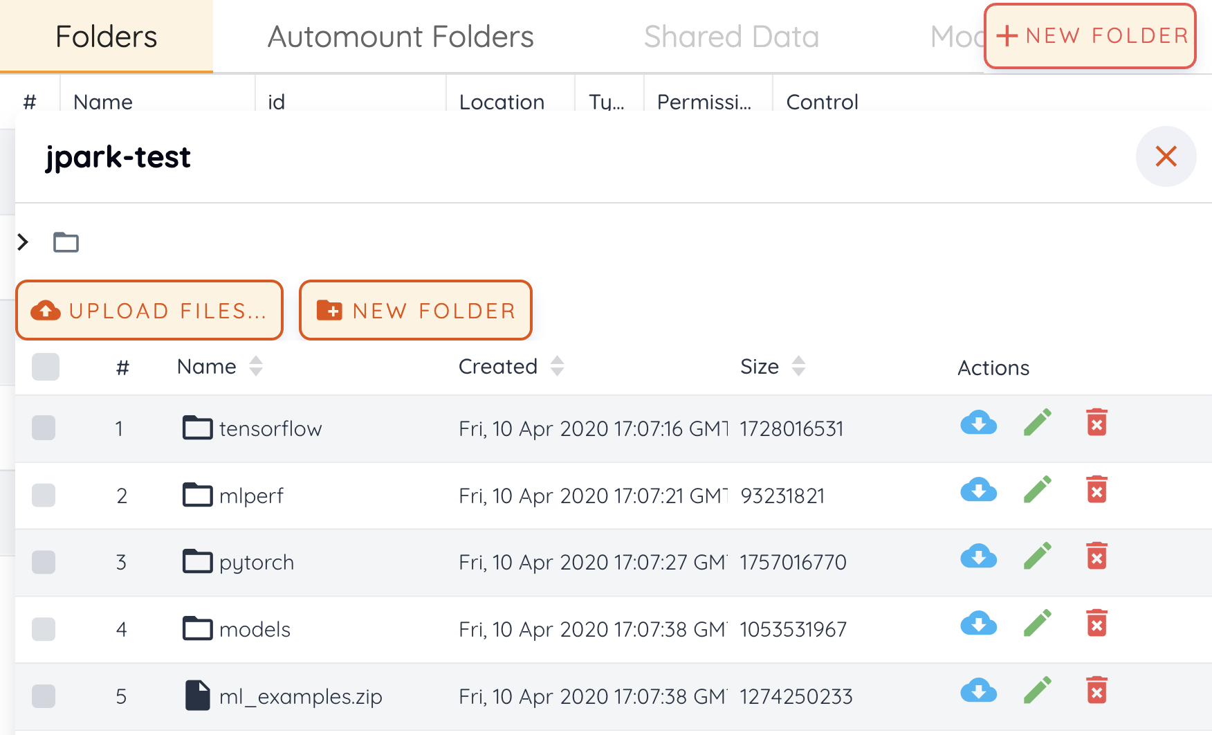Check the mlperf row checkbox
The height and width of the screenshot is (735, 1212).
(x=44, y=495)
